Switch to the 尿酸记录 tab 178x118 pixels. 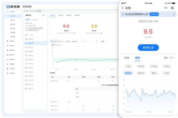[77, 15]
